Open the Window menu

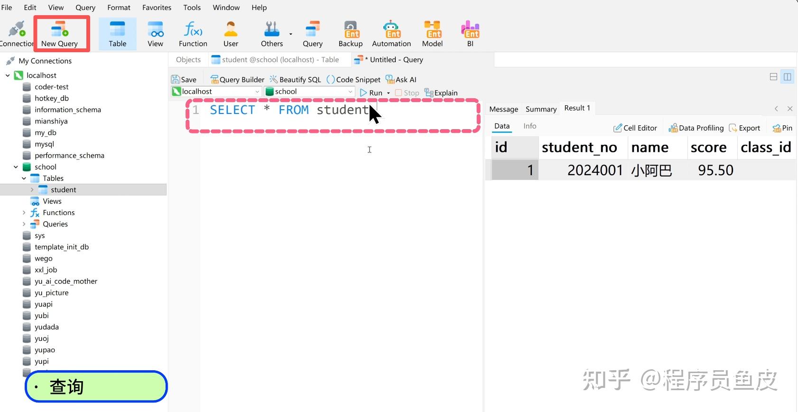pyautogui.click(x=226, y=8)
